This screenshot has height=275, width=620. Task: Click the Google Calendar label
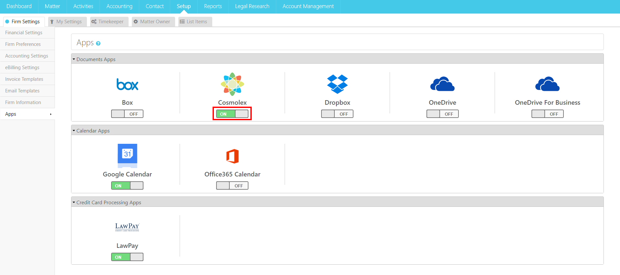[x=127, y=174]
